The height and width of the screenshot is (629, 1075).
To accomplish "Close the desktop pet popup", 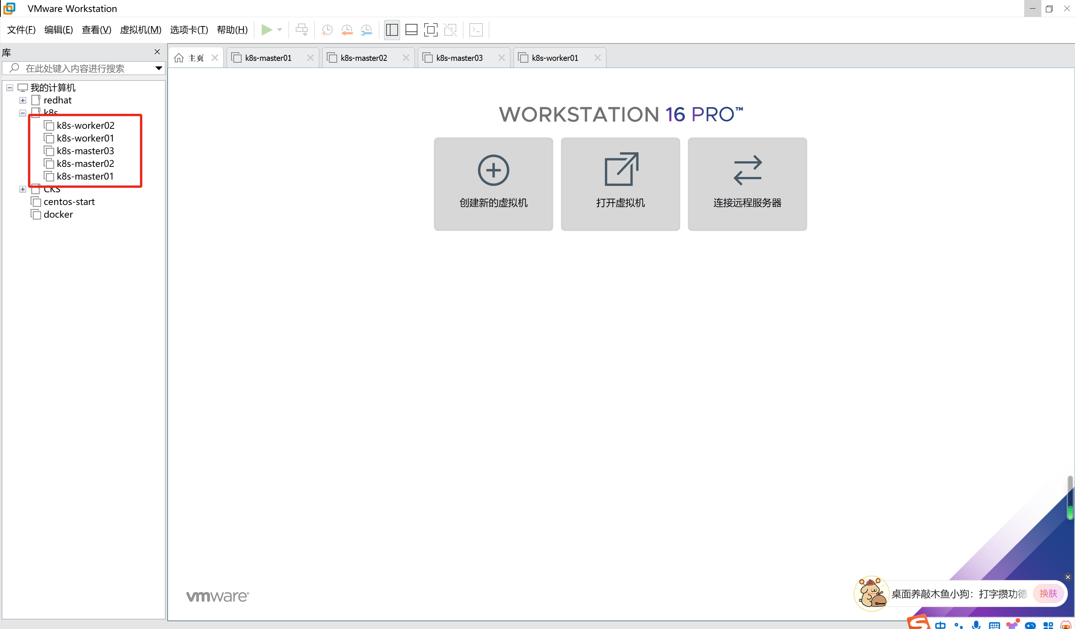I will pos(1068,577).
